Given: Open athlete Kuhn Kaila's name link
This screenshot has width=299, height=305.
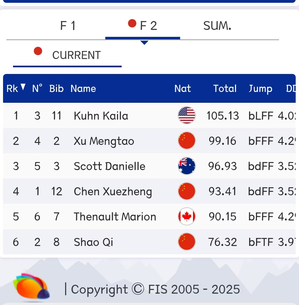Looking at the screenshot, I should click(x=101, y=116).
